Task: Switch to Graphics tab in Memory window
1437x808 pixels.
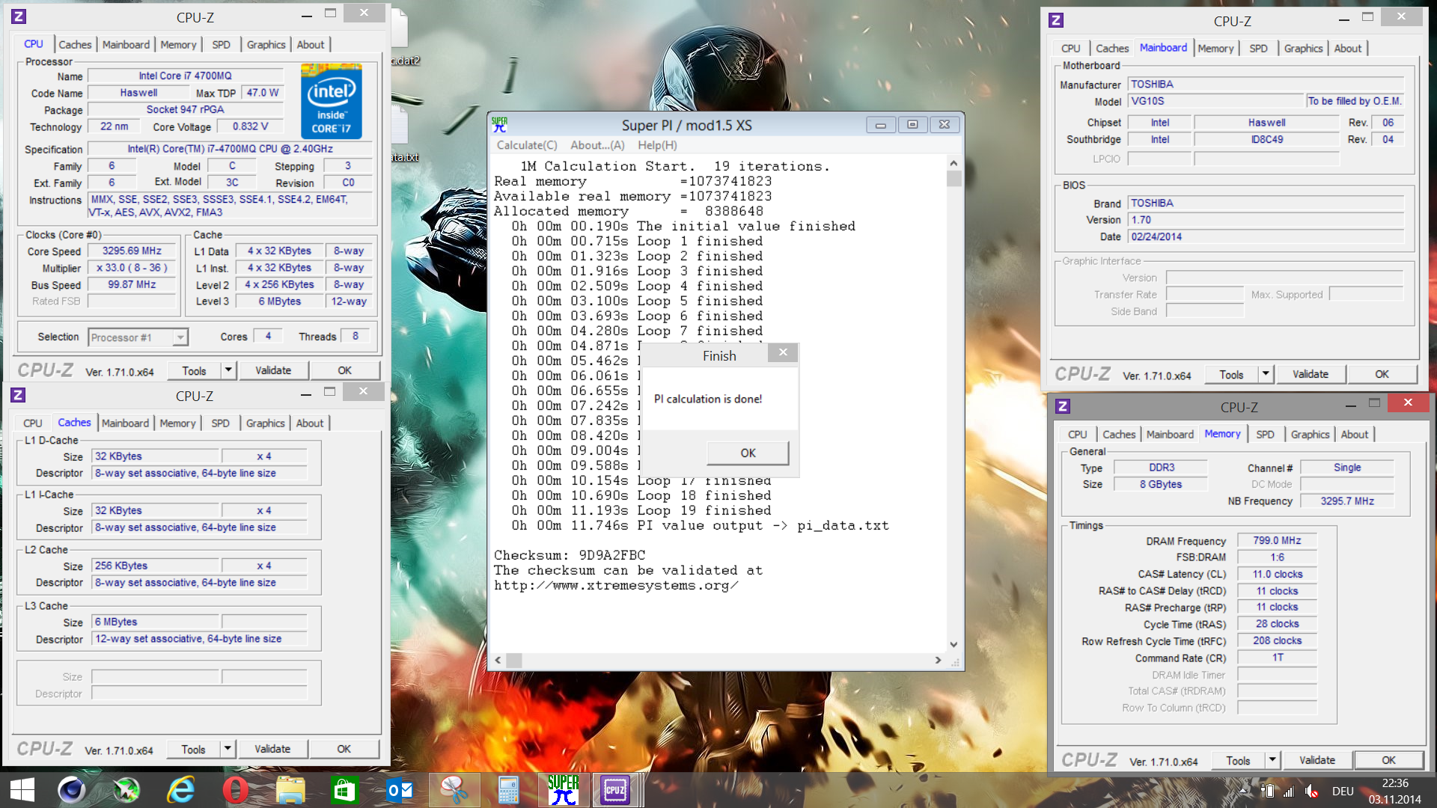Action: click(1310, 434)
